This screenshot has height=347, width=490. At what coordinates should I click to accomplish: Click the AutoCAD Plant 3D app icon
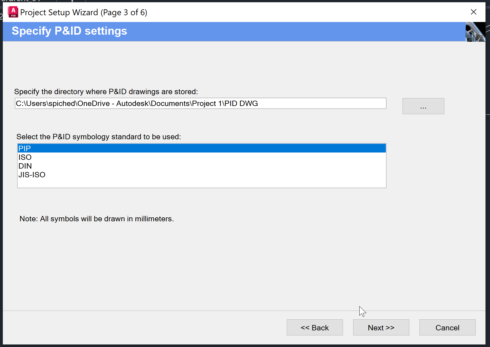[13, 12]
